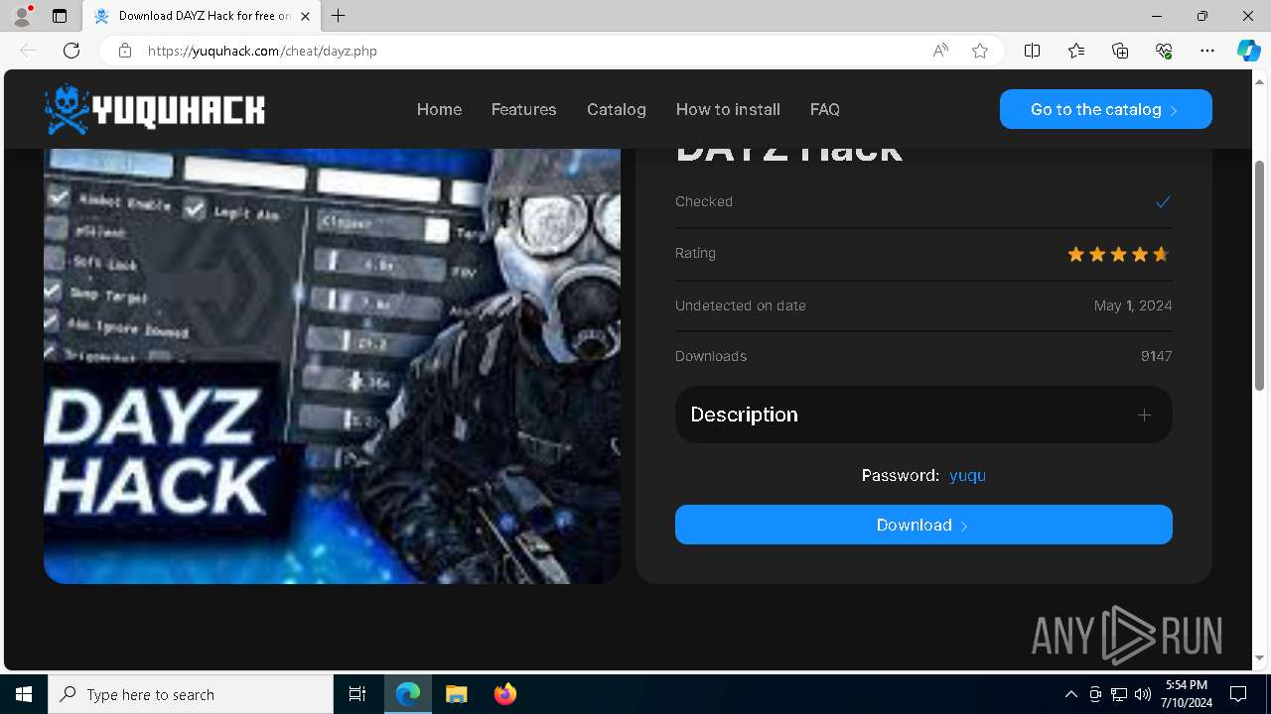Open the Features nav item

point(523,109)
